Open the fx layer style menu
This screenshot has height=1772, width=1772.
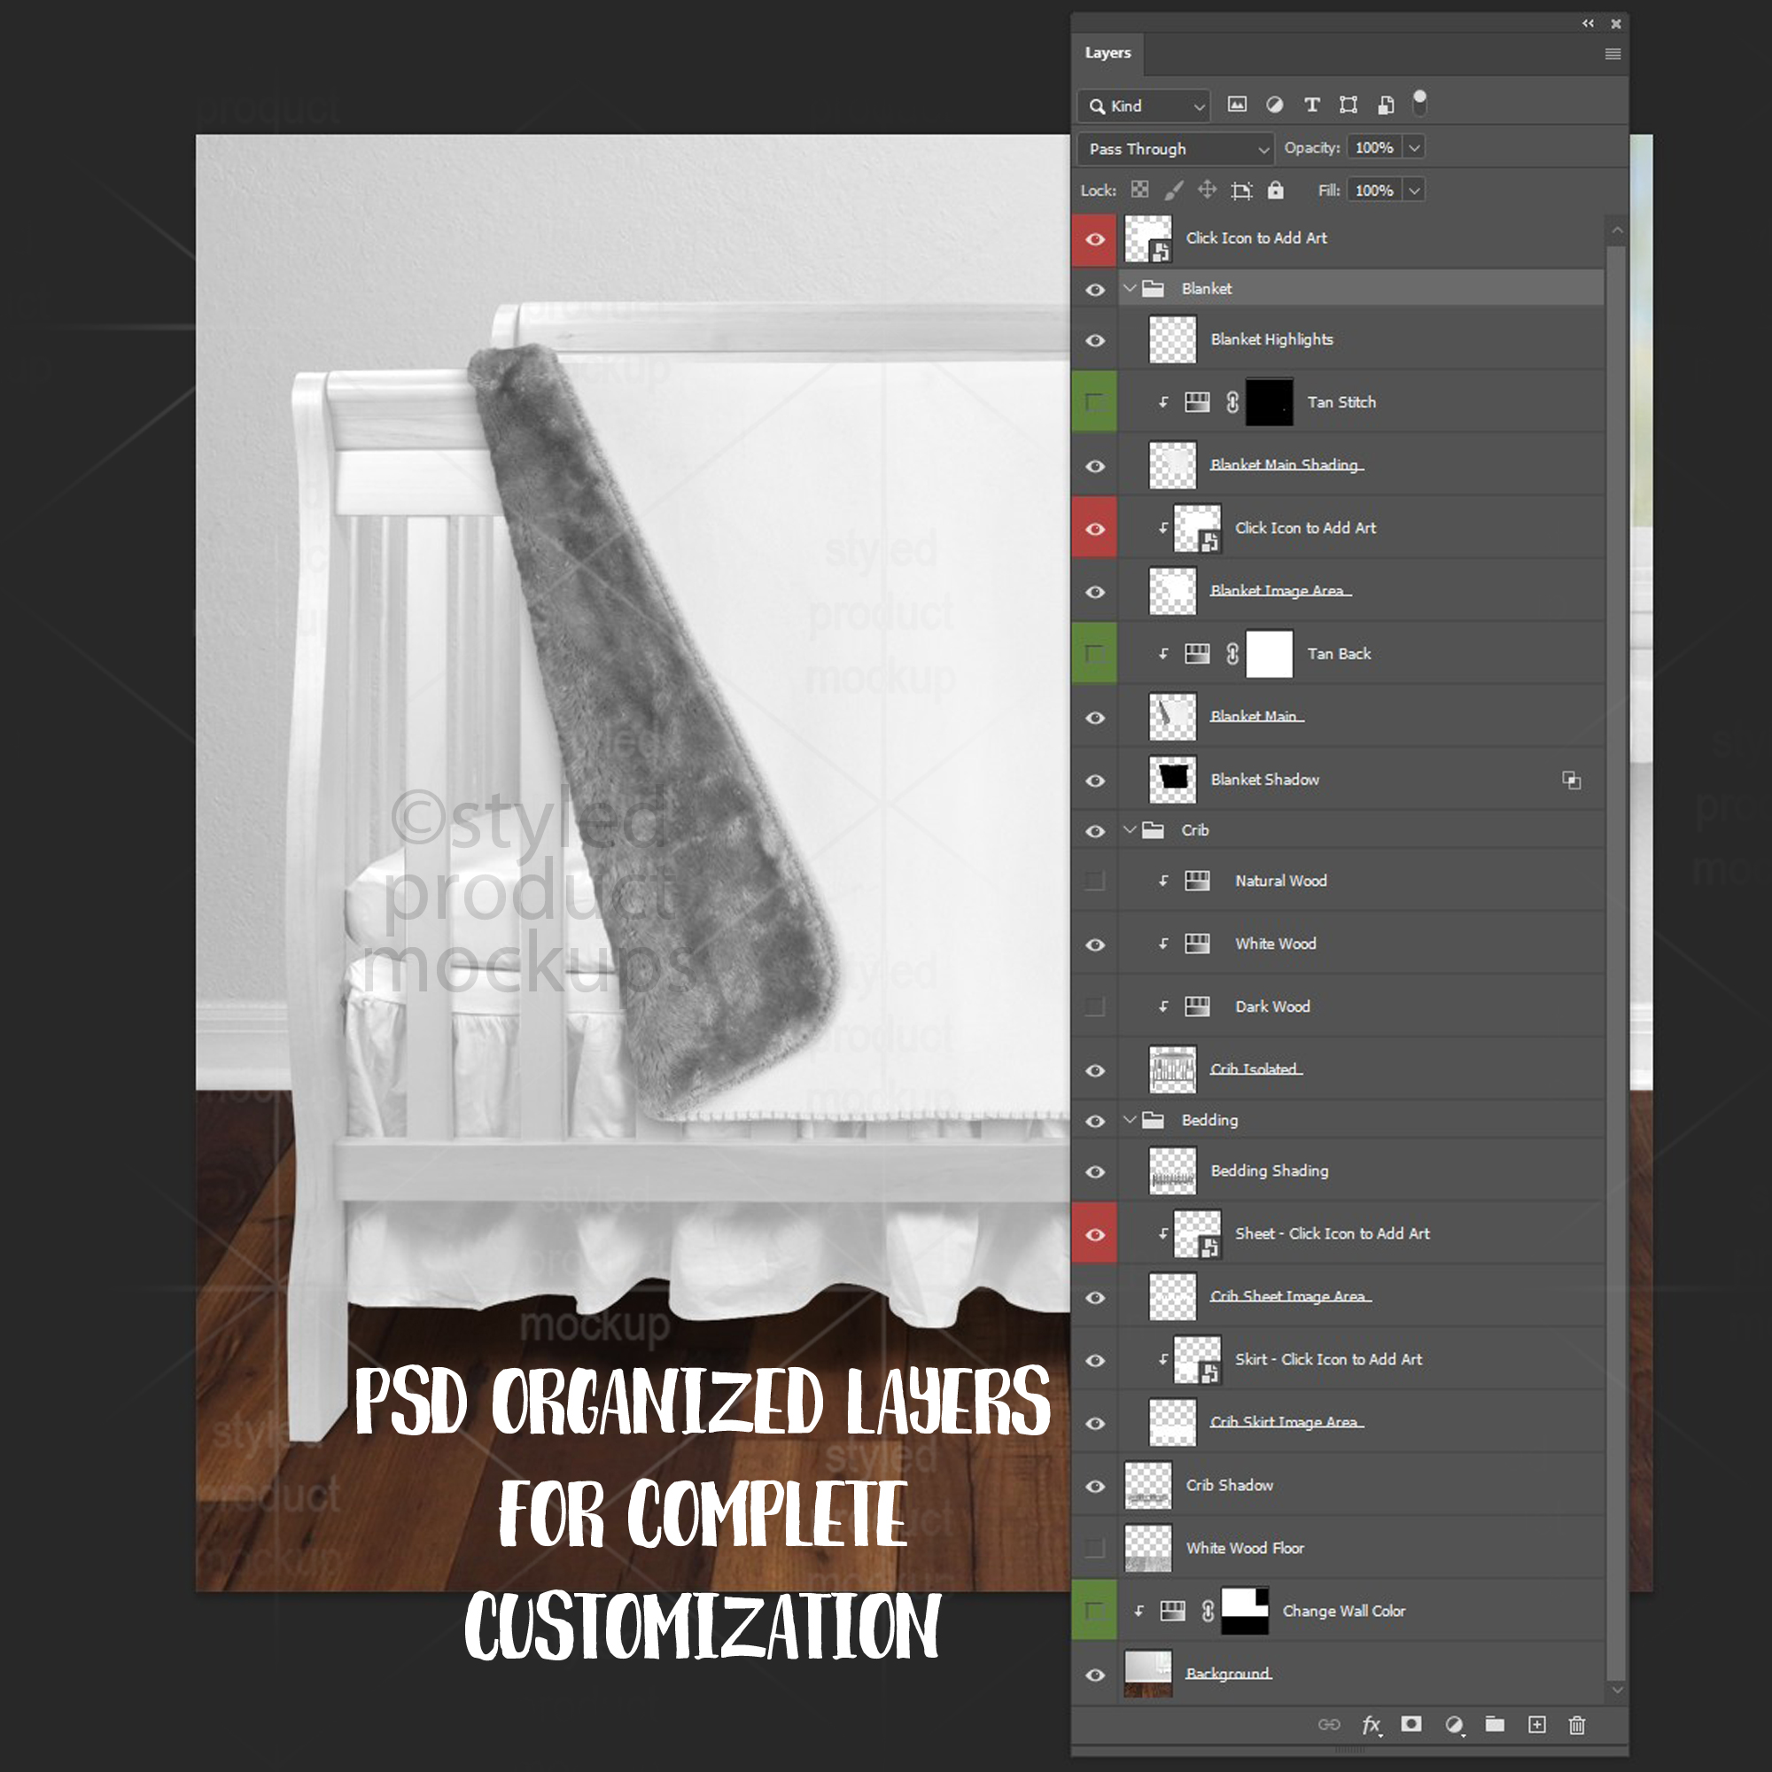(x=1372, y=1725)
